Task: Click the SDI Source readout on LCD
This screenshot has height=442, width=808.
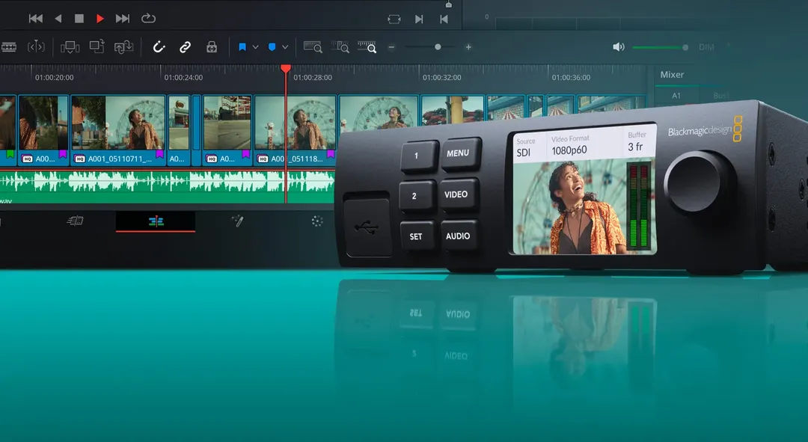Action: (x=524, y=153)
